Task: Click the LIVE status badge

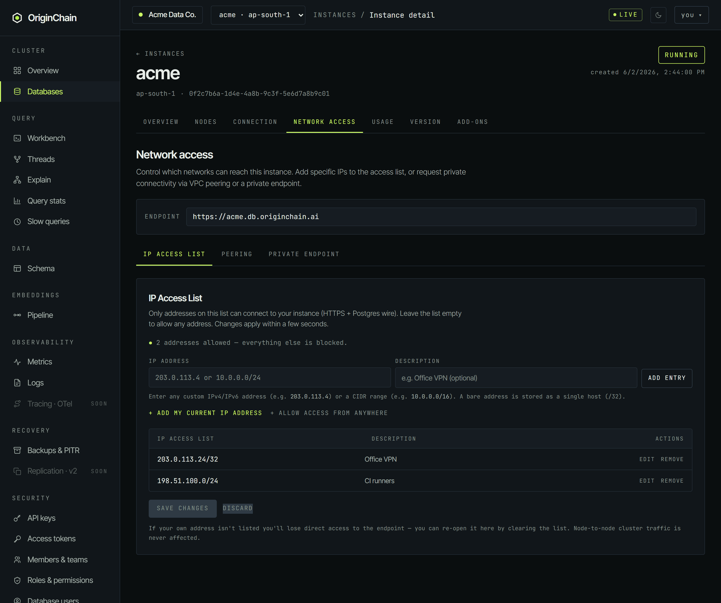Action: (x=625, y=15)
